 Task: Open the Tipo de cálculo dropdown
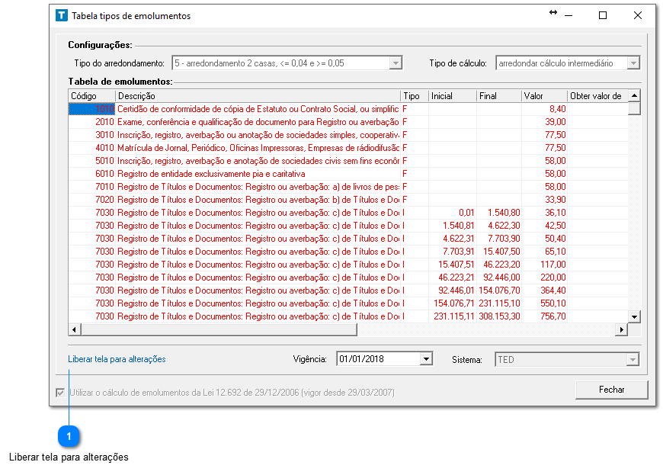point(633,63)
